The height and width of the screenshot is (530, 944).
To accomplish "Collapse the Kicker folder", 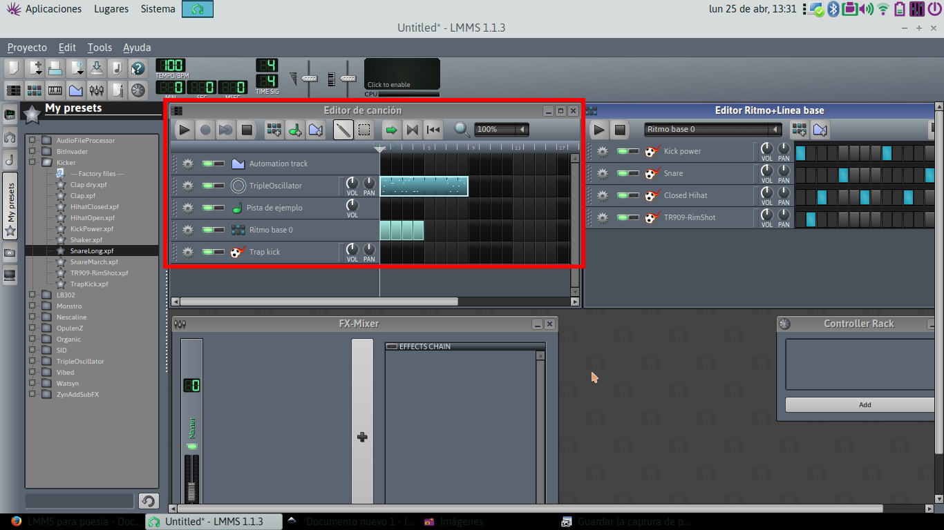I will click(32, 163).
